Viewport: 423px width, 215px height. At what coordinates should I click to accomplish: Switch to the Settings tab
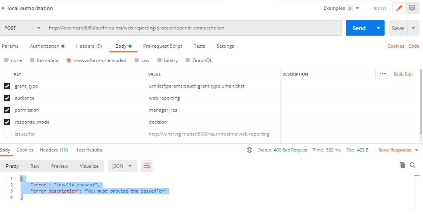pyautogui.click(x=225, y=46)
